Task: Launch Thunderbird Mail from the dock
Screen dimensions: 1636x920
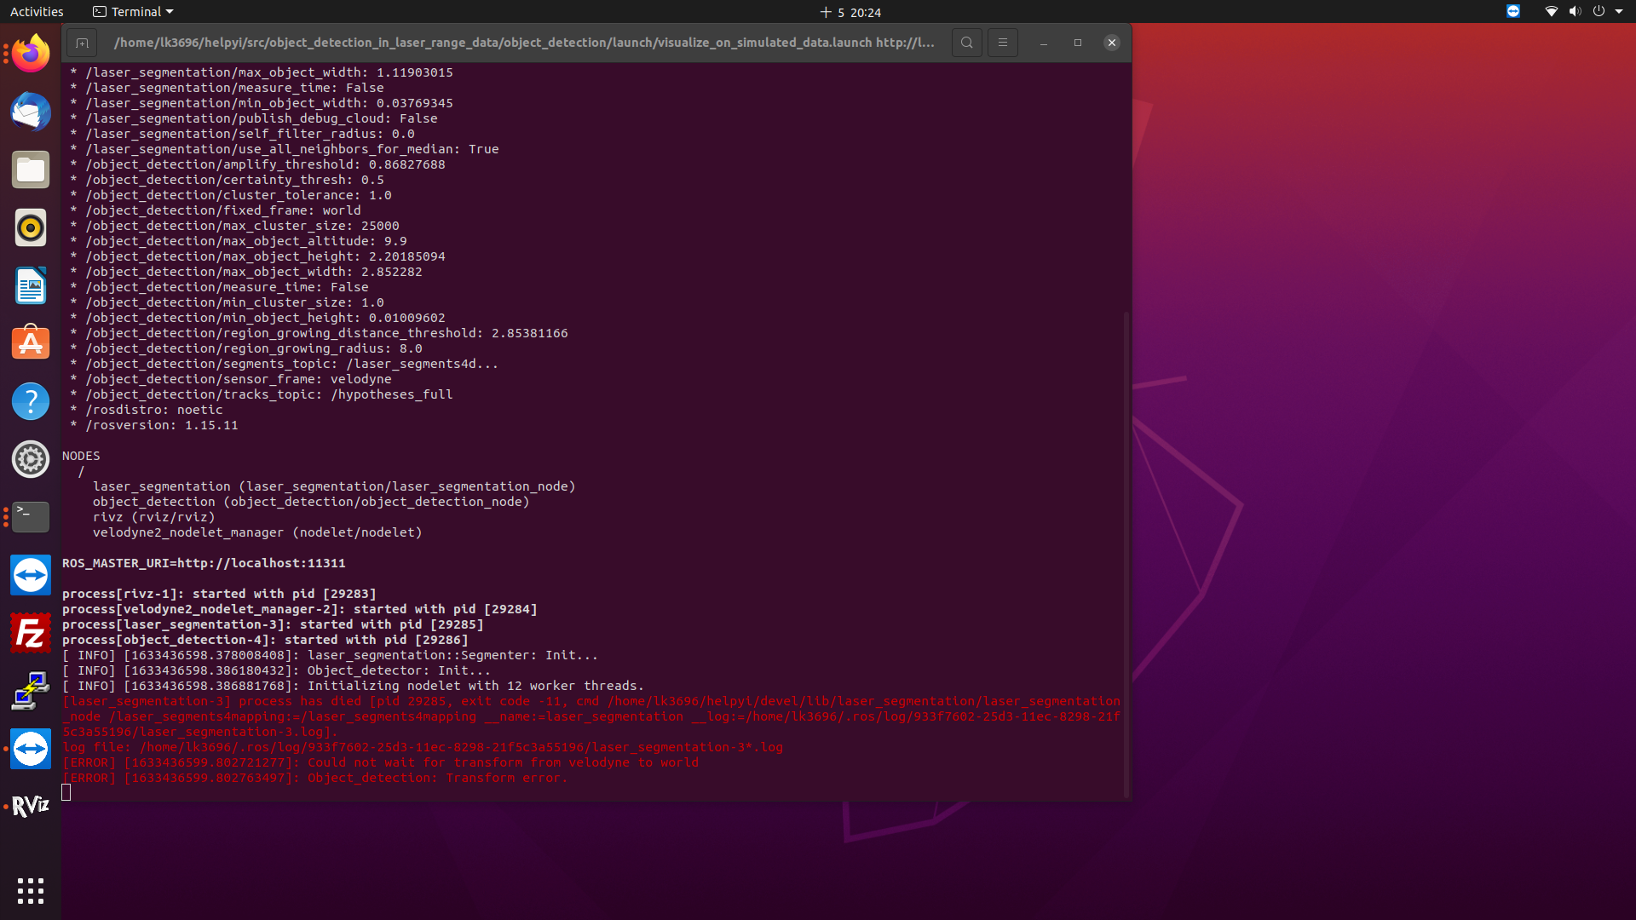Action: click(x=31, y=112)
